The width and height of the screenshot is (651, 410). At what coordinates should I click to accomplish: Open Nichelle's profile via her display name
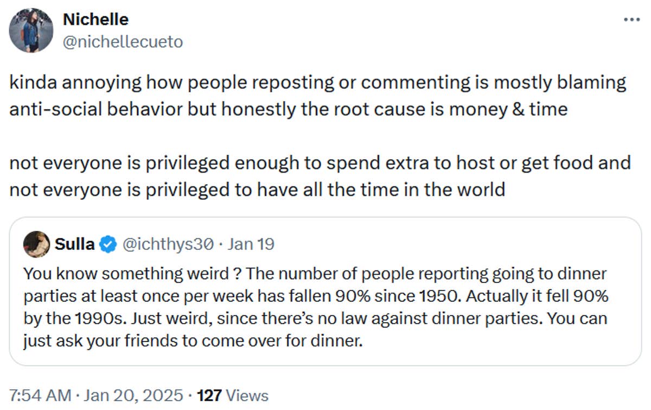[95, 19]
